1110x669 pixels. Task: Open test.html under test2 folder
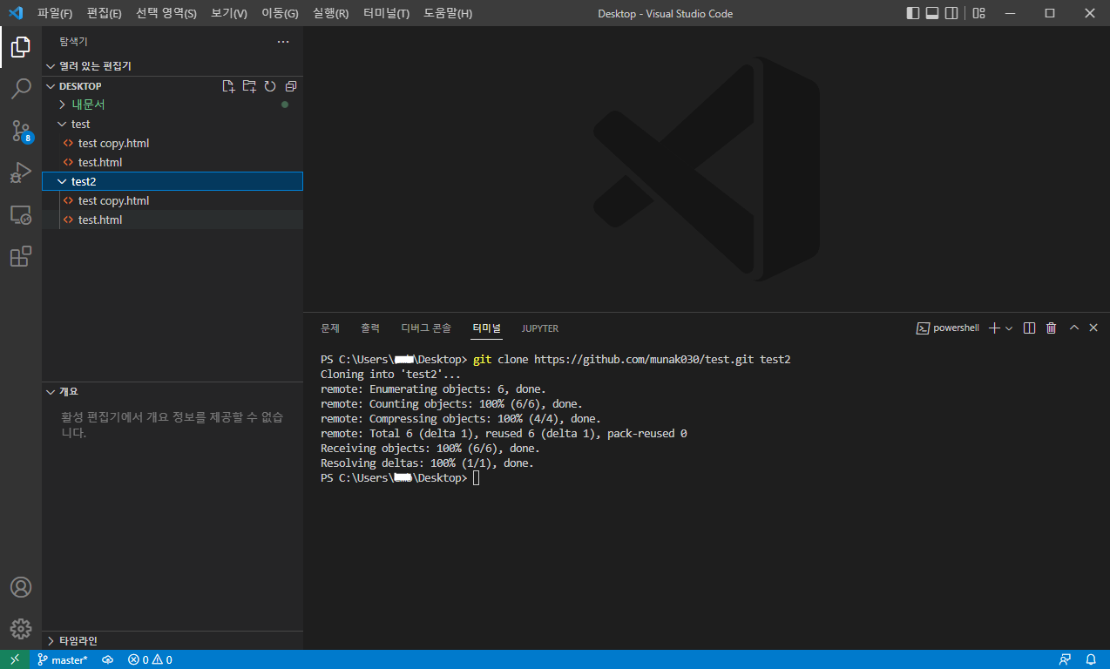173,220
